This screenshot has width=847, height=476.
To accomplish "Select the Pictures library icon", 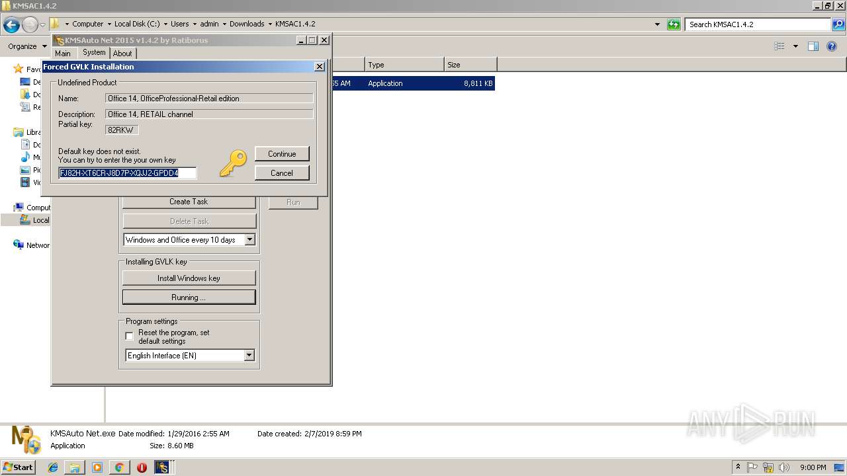I will [x=26, y=170].
